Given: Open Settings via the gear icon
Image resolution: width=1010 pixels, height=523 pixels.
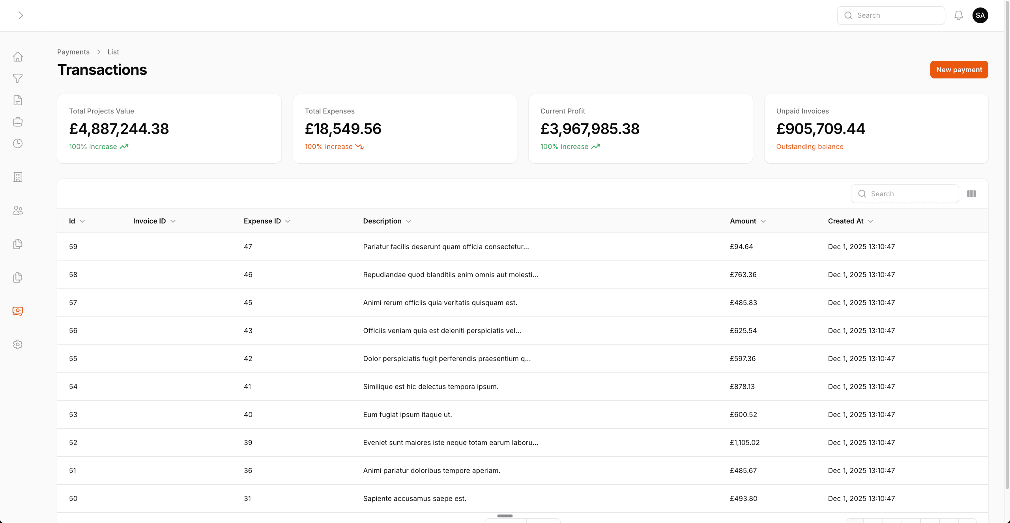Looking at the screenshot, I should 18,344.
